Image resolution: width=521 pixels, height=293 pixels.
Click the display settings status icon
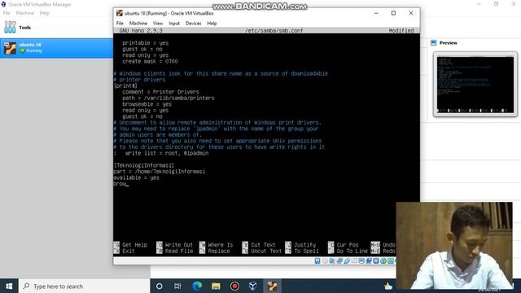(361, 260)
